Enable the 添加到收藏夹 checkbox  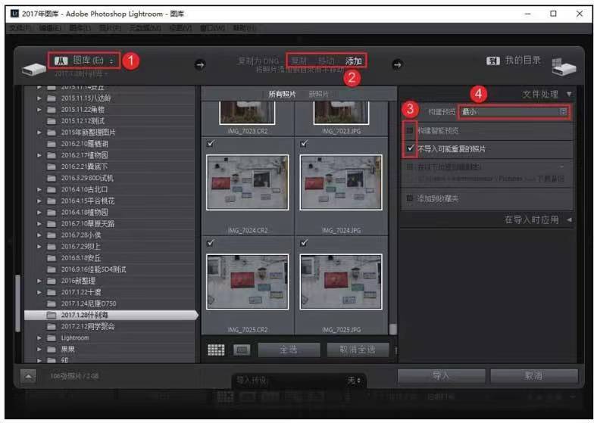410,198
